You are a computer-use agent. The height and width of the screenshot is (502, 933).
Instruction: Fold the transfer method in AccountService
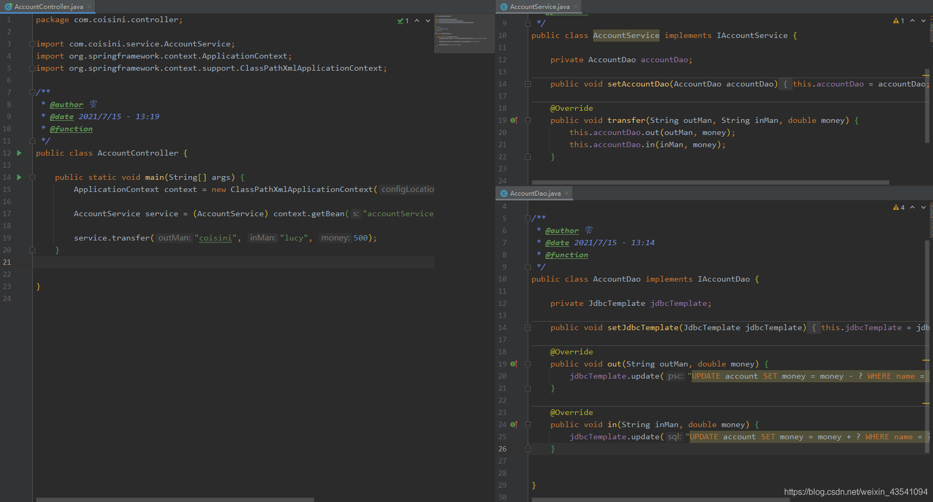(528, 120)
